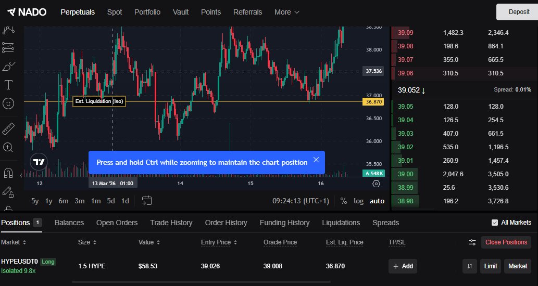The height and width of the screenshot is (286, 538).
Task: Switch to the Balances tab
Action: [x=69, y=223]
